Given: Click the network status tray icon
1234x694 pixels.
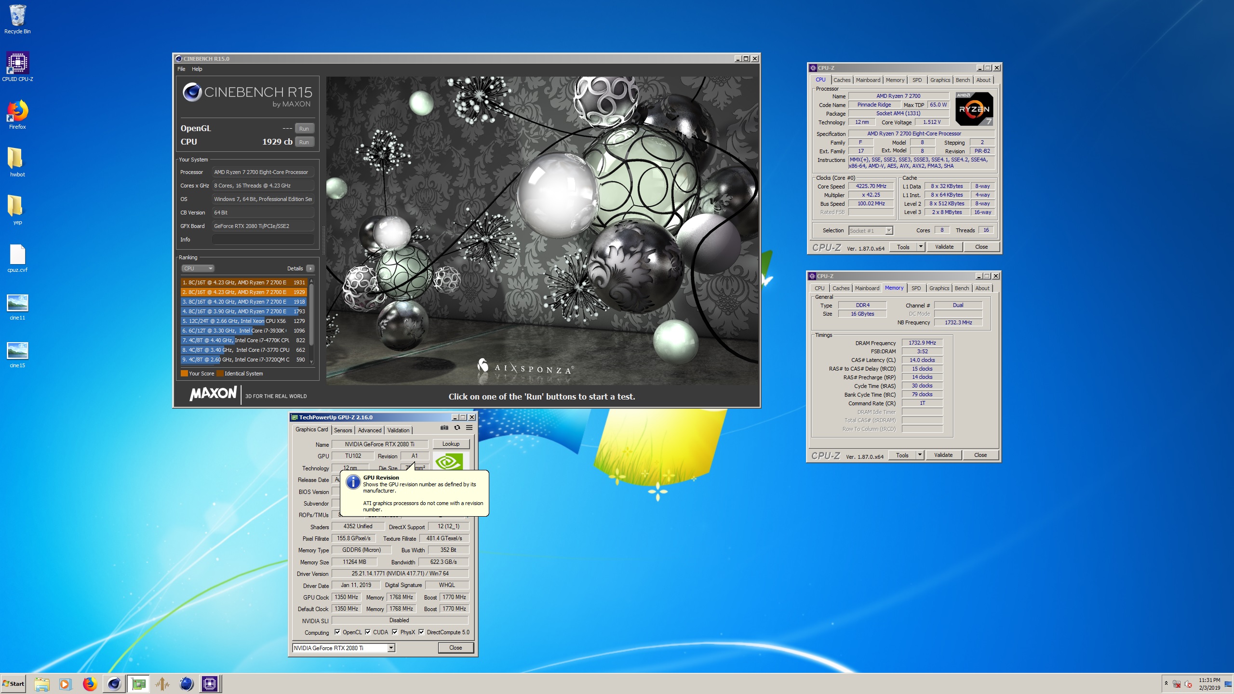Looking at the screenshot, I should point(1177,684).
